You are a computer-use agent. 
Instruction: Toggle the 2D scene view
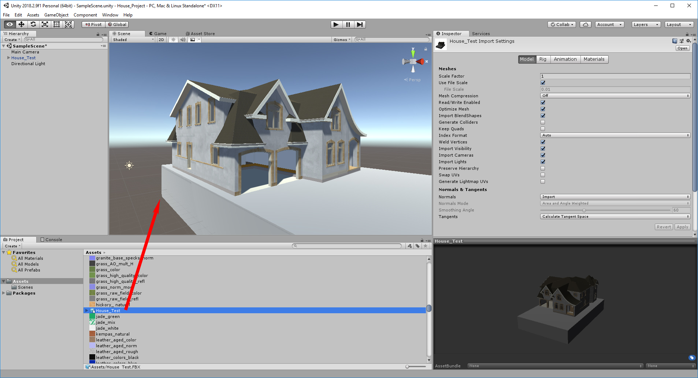tap(161, 40)
